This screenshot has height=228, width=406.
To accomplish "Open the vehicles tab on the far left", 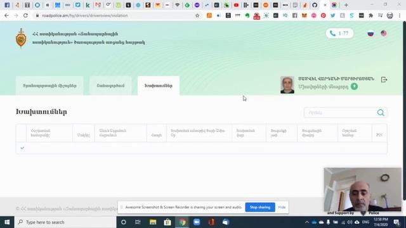I will 49,85.
